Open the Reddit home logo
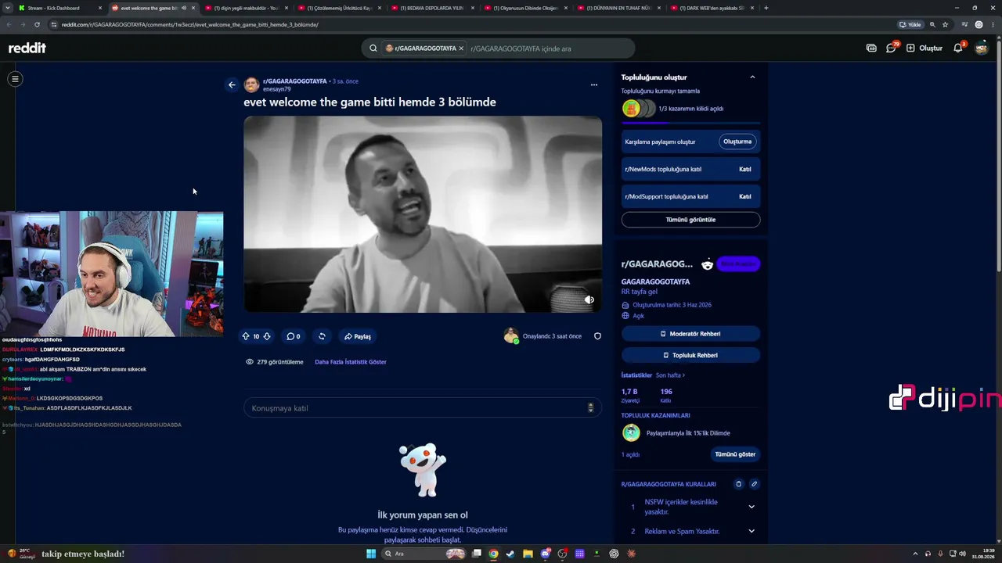 click(x=27, y=48)
